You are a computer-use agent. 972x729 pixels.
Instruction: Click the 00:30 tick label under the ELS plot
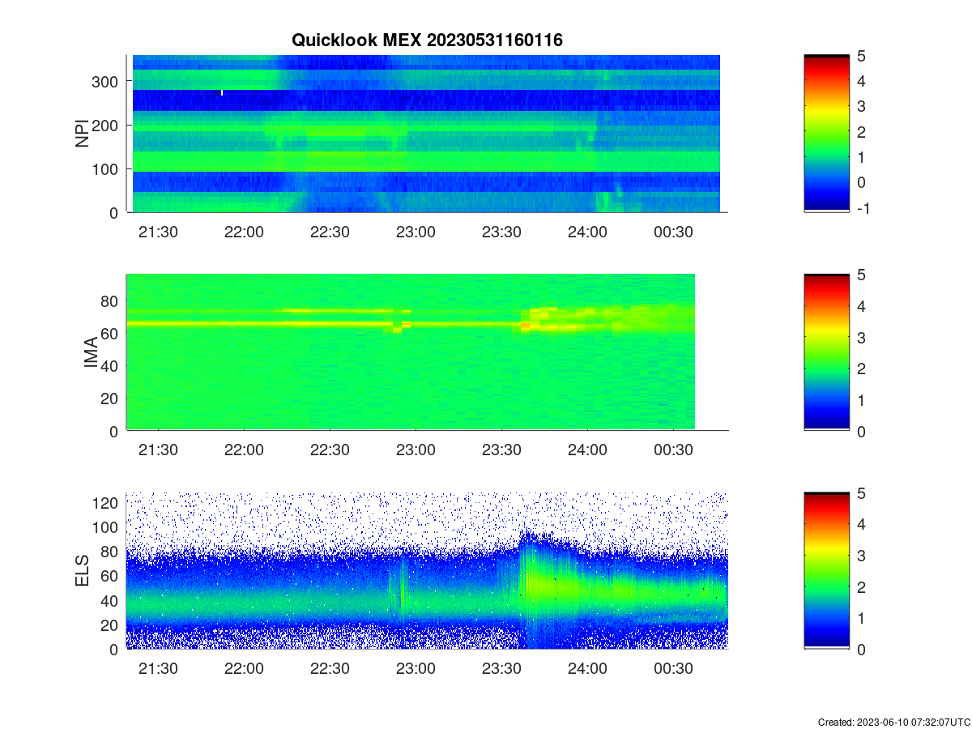673,669
